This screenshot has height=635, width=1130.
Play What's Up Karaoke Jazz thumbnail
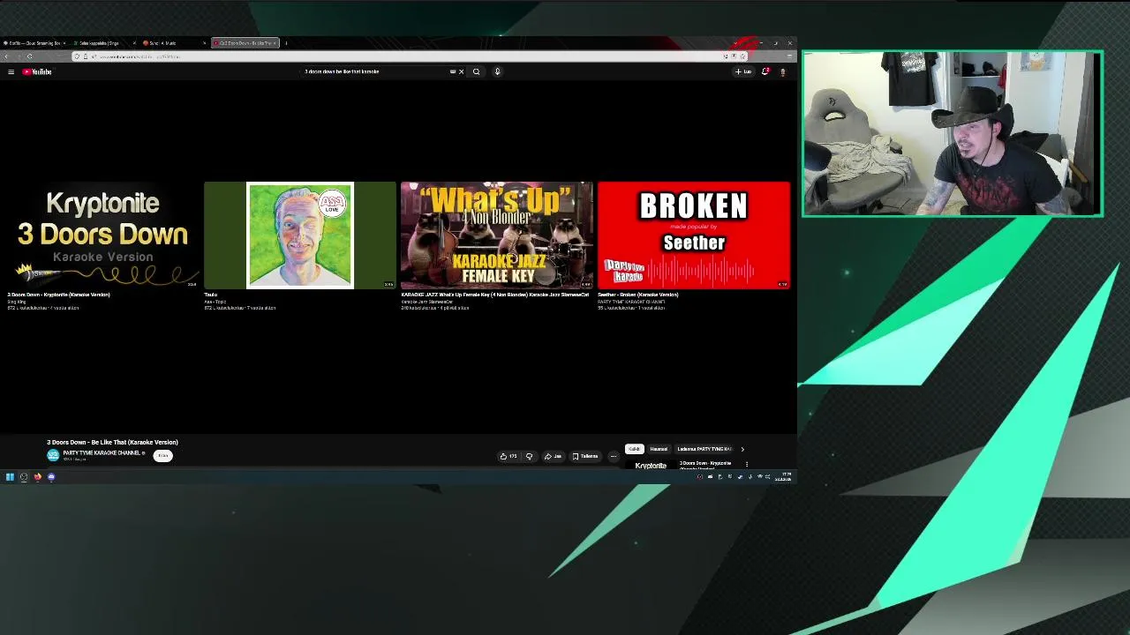click(x=497, y=235)
